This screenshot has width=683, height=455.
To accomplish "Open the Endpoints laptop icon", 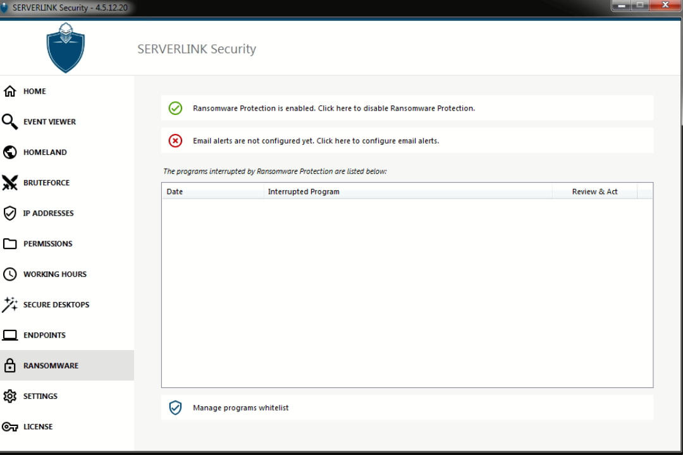I will (x=10, y=335).
